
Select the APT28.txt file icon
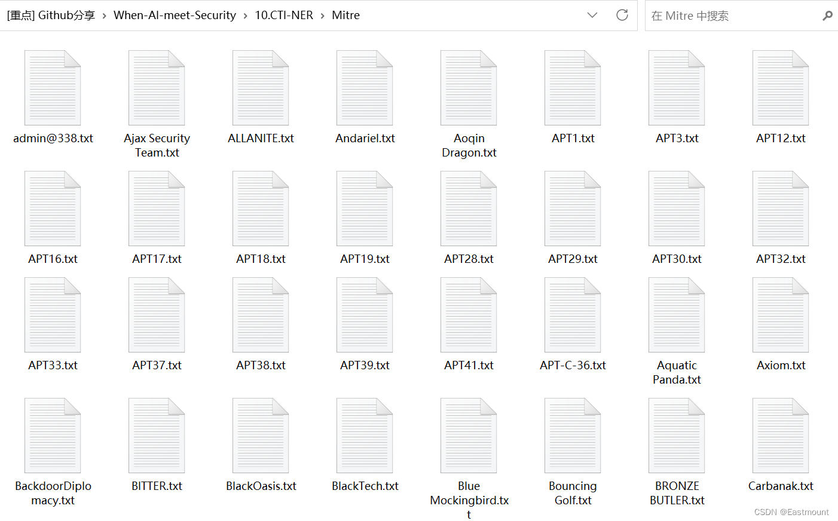coord(469,209)
